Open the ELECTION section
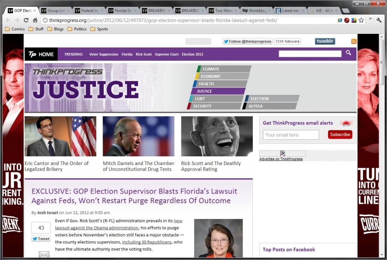 [x=272, y=99]
